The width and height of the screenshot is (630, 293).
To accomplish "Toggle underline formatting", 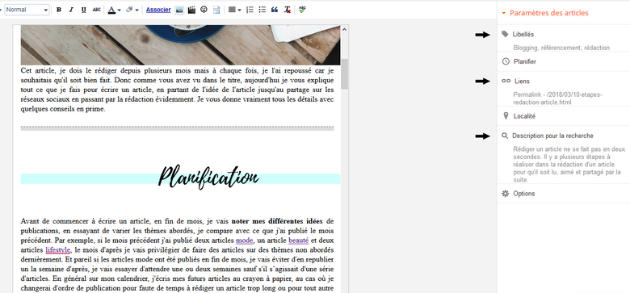I will pos(83,10).
